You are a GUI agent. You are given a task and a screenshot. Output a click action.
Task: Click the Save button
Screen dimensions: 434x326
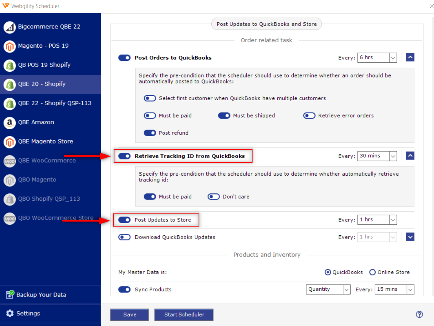tap(129, 315)
